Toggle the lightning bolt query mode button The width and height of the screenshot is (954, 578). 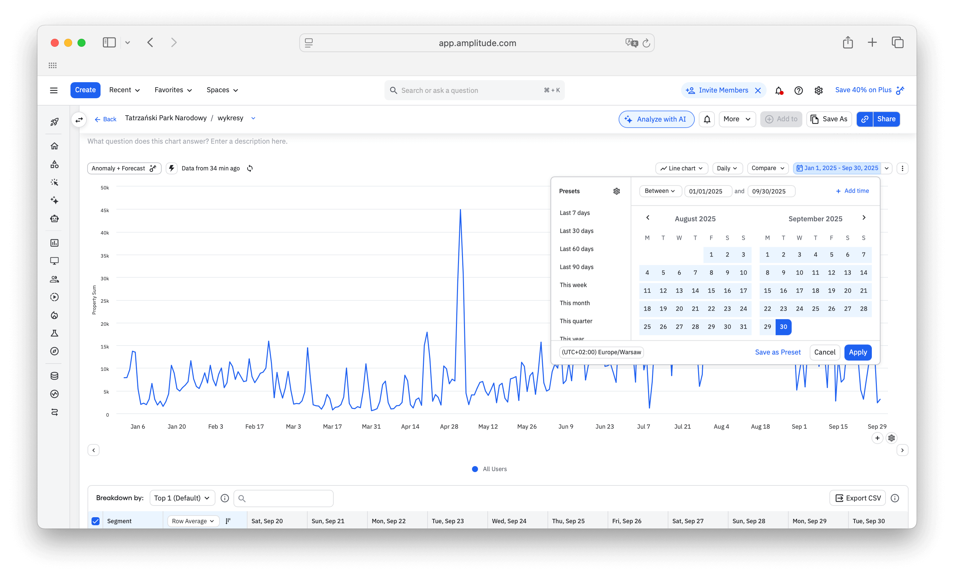coord(171,168)
